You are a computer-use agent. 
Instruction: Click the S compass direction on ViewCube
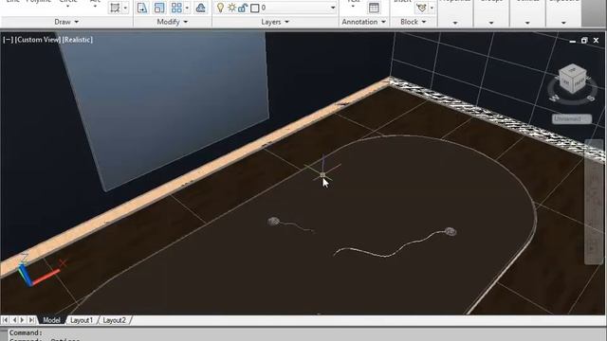591,99
